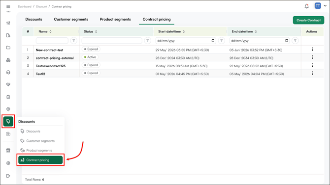This screenshot has width=330, height=185.
Task: Open the document settings sidebar icon
Action: click(8, 35)
